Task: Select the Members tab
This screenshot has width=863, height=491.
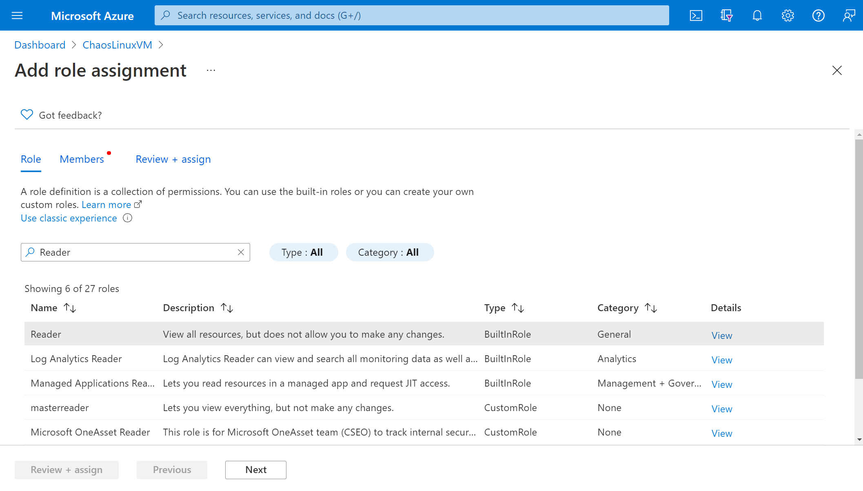Action: tap(81, 159)
